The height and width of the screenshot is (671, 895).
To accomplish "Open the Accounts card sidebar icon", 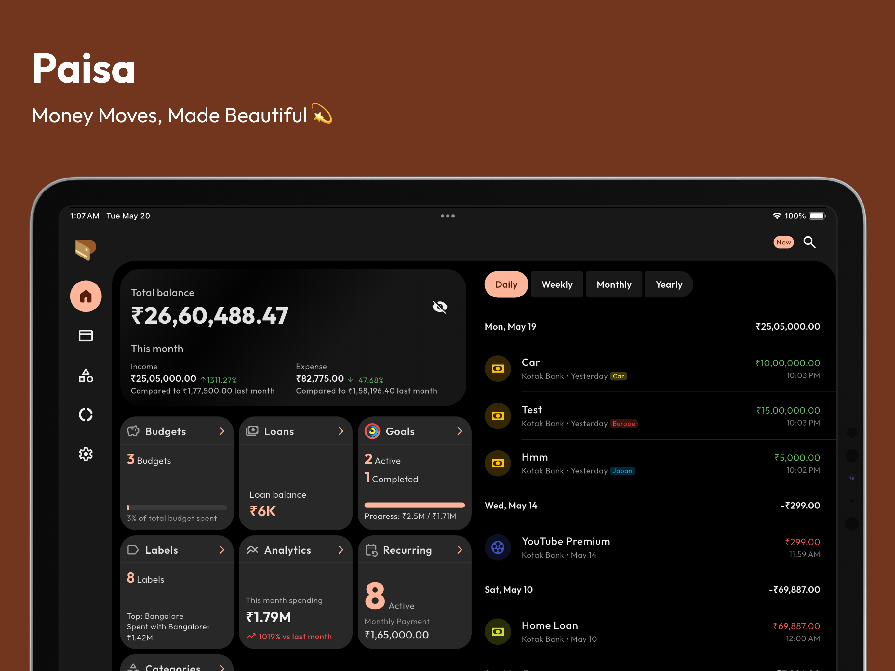I will pyautogui.click(x=86, y=335).
